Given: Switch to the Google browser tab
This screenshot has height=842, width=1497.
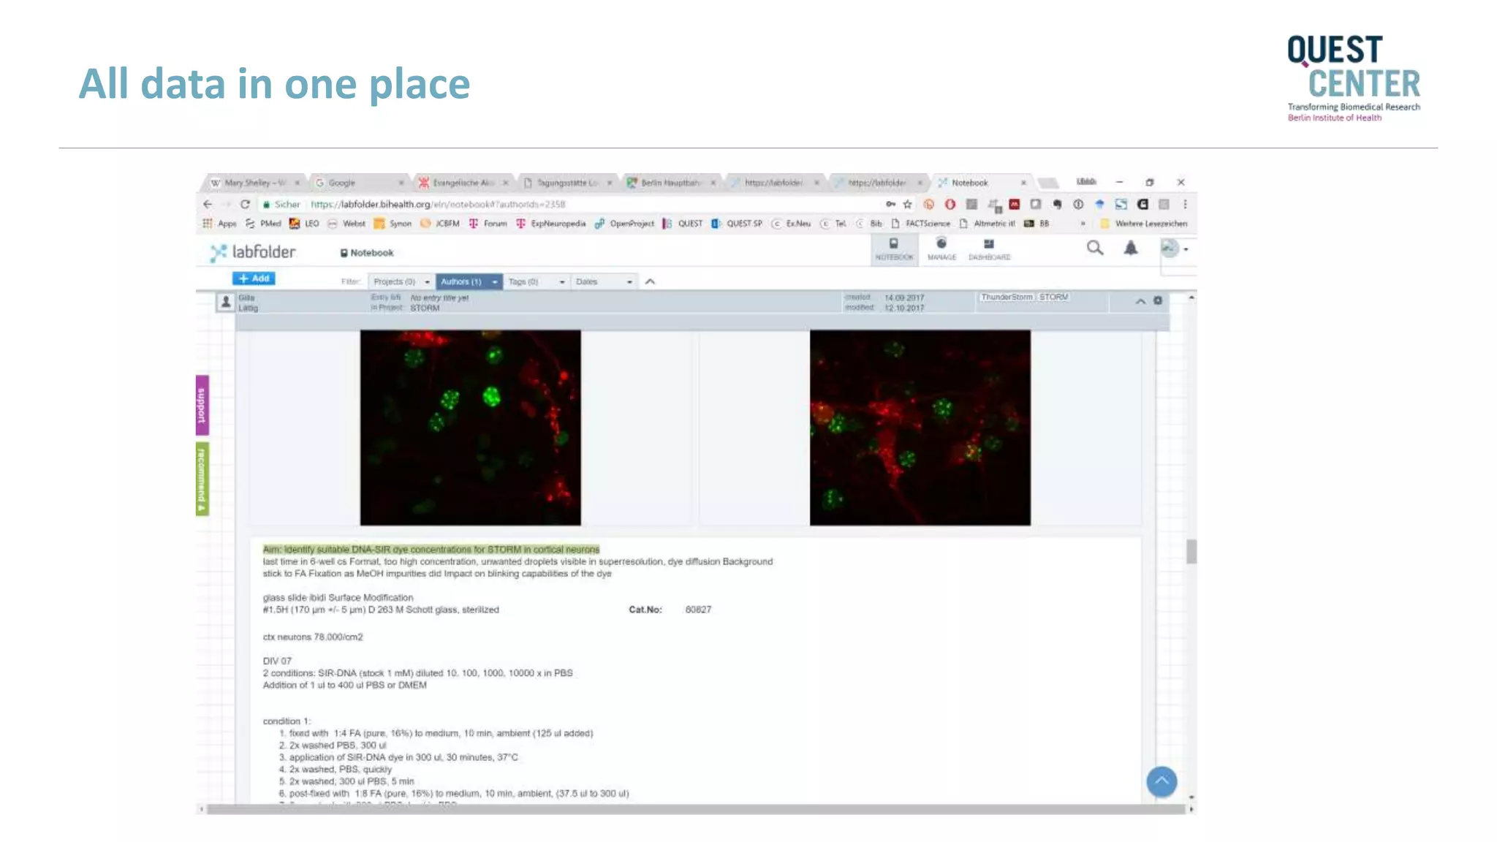Looking at the screenshot, I should pyautogui.click(x=341, y=183).
